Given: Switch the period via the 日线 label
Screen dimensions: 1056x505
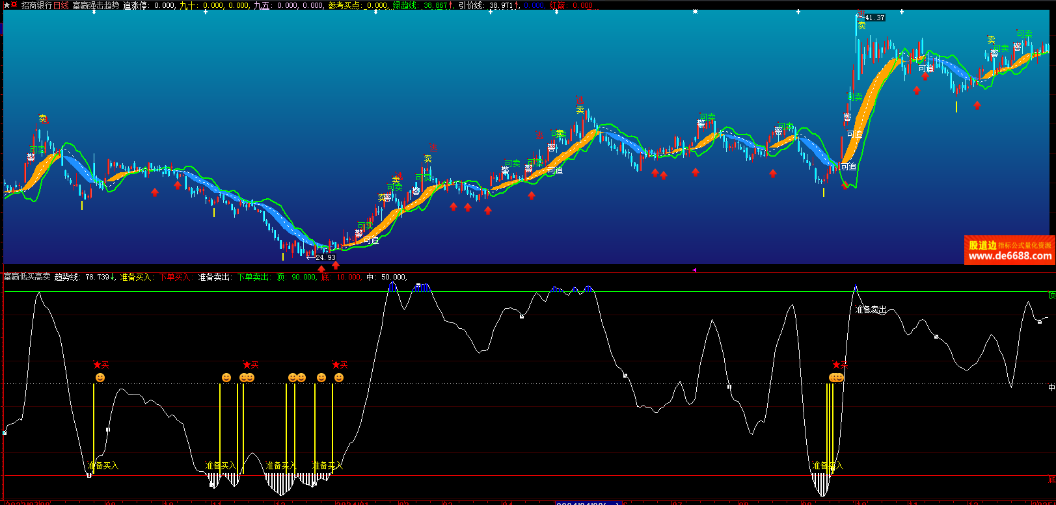Looking at the screenshot, I should [x=61, y=5].
